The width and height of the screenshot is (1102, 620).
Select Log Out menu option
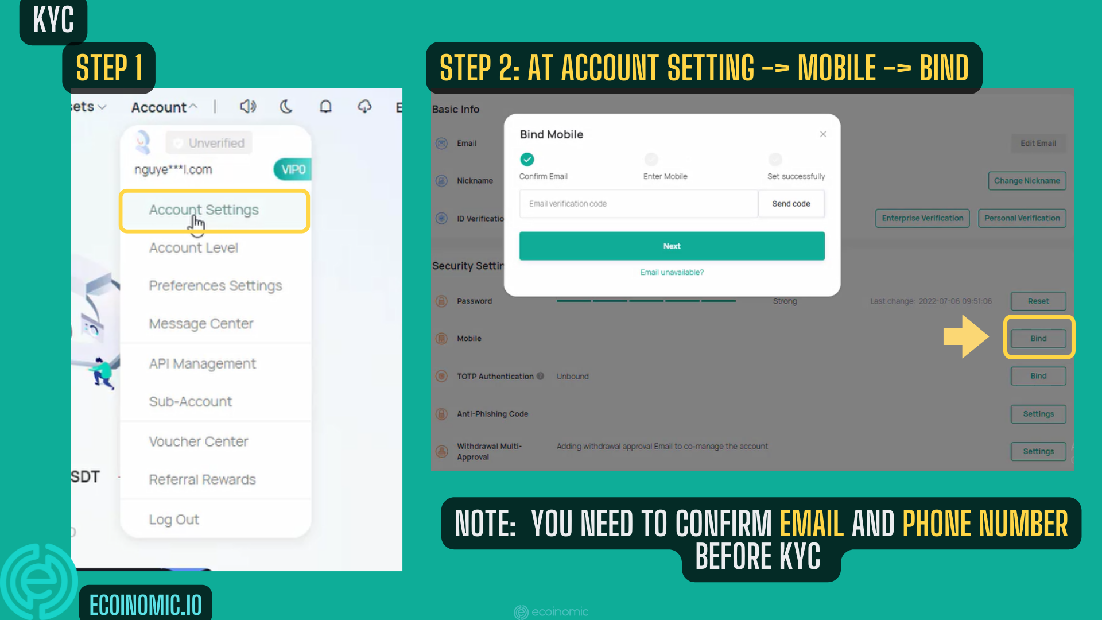[x=174, y=518]
